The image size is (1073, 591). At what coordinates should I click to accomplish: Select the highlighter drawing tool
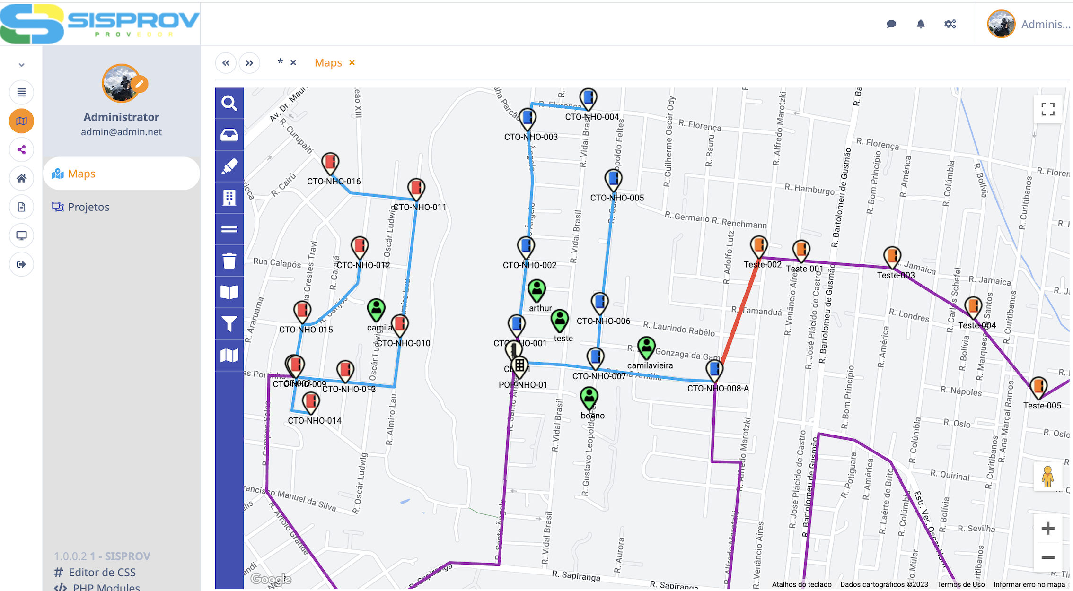(229, 166)
